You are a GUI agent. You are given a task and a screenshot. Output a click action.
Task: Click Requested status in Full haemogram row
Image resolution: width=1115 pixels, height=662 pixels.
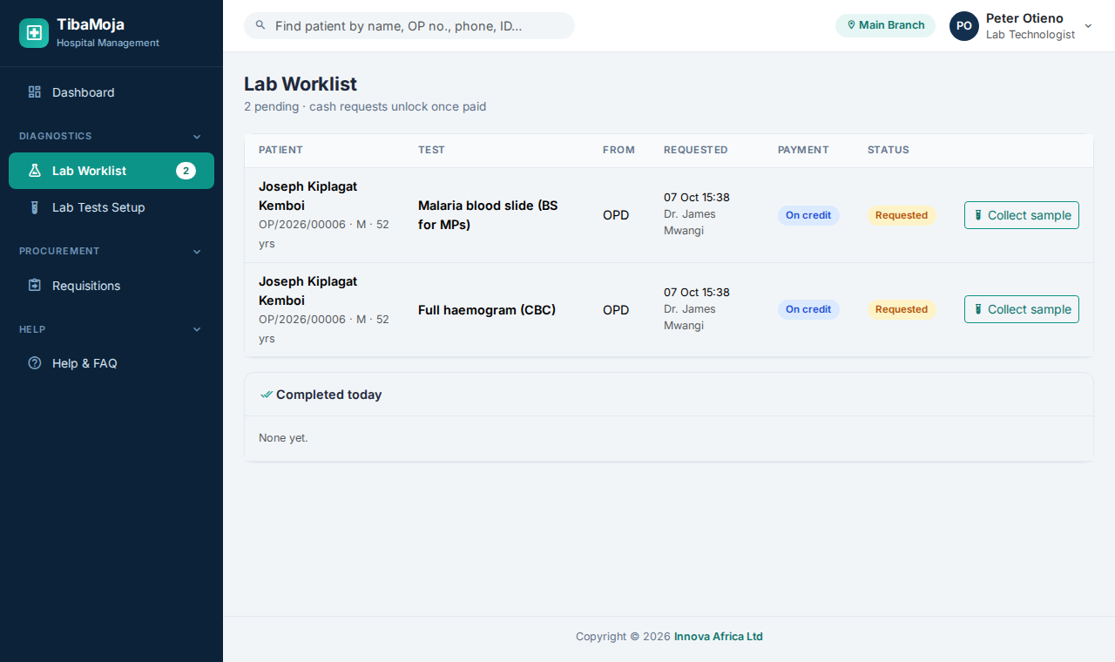(x=902, y=309)
